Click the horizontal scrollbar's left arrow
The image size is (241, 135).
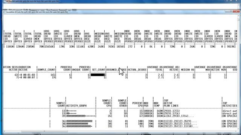pyautogui.click(x=5, y=131)
